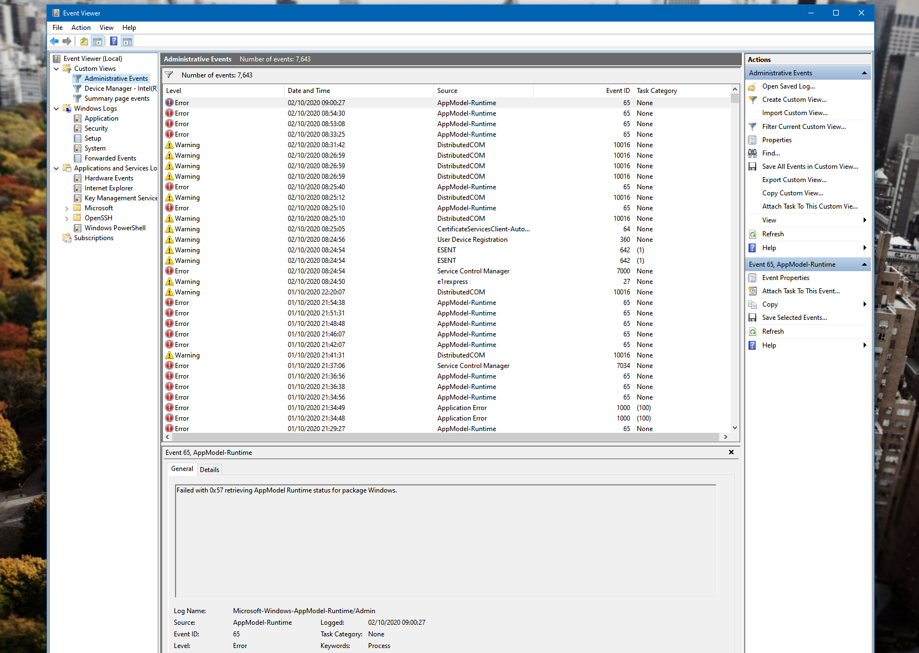Image resolution: width=919 pixels, height=653 pixels.
Task: Select the Application log tree item
Action: point(101,118)
